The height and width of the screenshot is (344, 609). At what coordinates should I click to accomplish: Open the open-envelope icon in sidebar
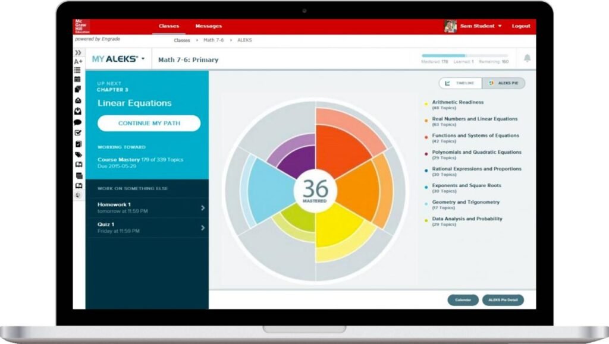78,100
